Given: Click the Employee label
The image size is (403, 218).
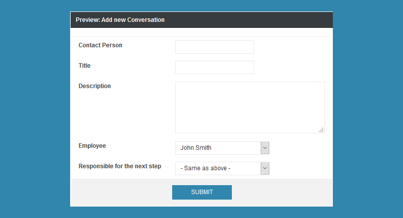Looking at the screenshot, I should click(x=92, y=146).
